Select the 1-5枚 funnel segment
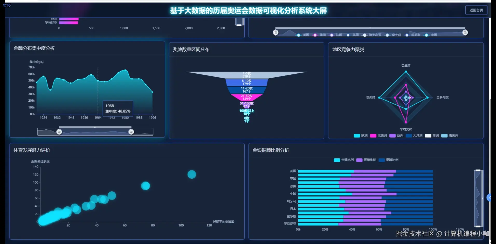 coord(247,75)
